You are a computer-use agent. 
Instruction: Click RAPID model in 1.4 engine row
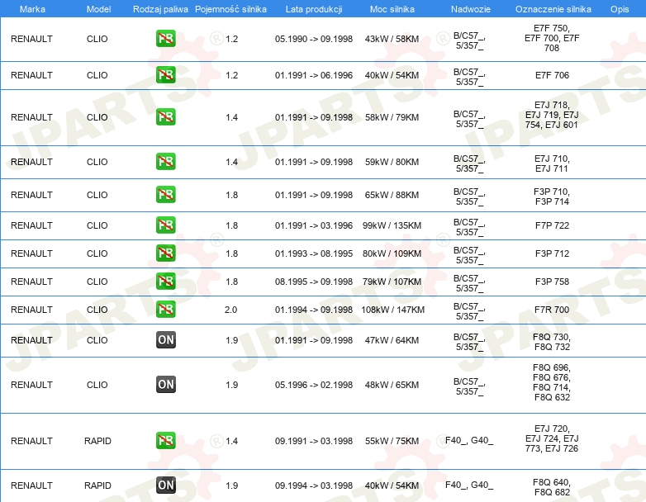click(x=97, y=441)
